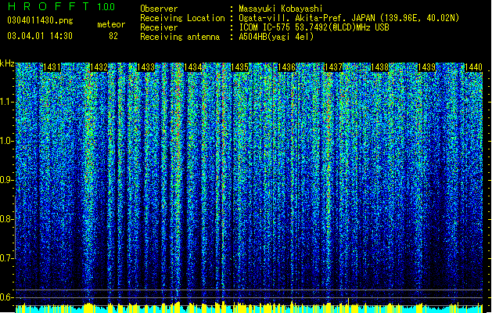Click the 1434 time marker
Screen dimensions: 492x313
192,67
